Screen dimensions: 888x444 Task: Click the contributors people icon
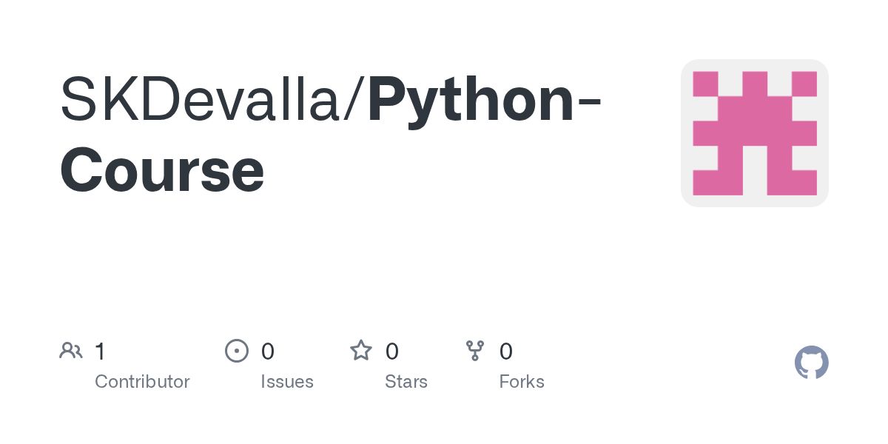pos(71,350)
